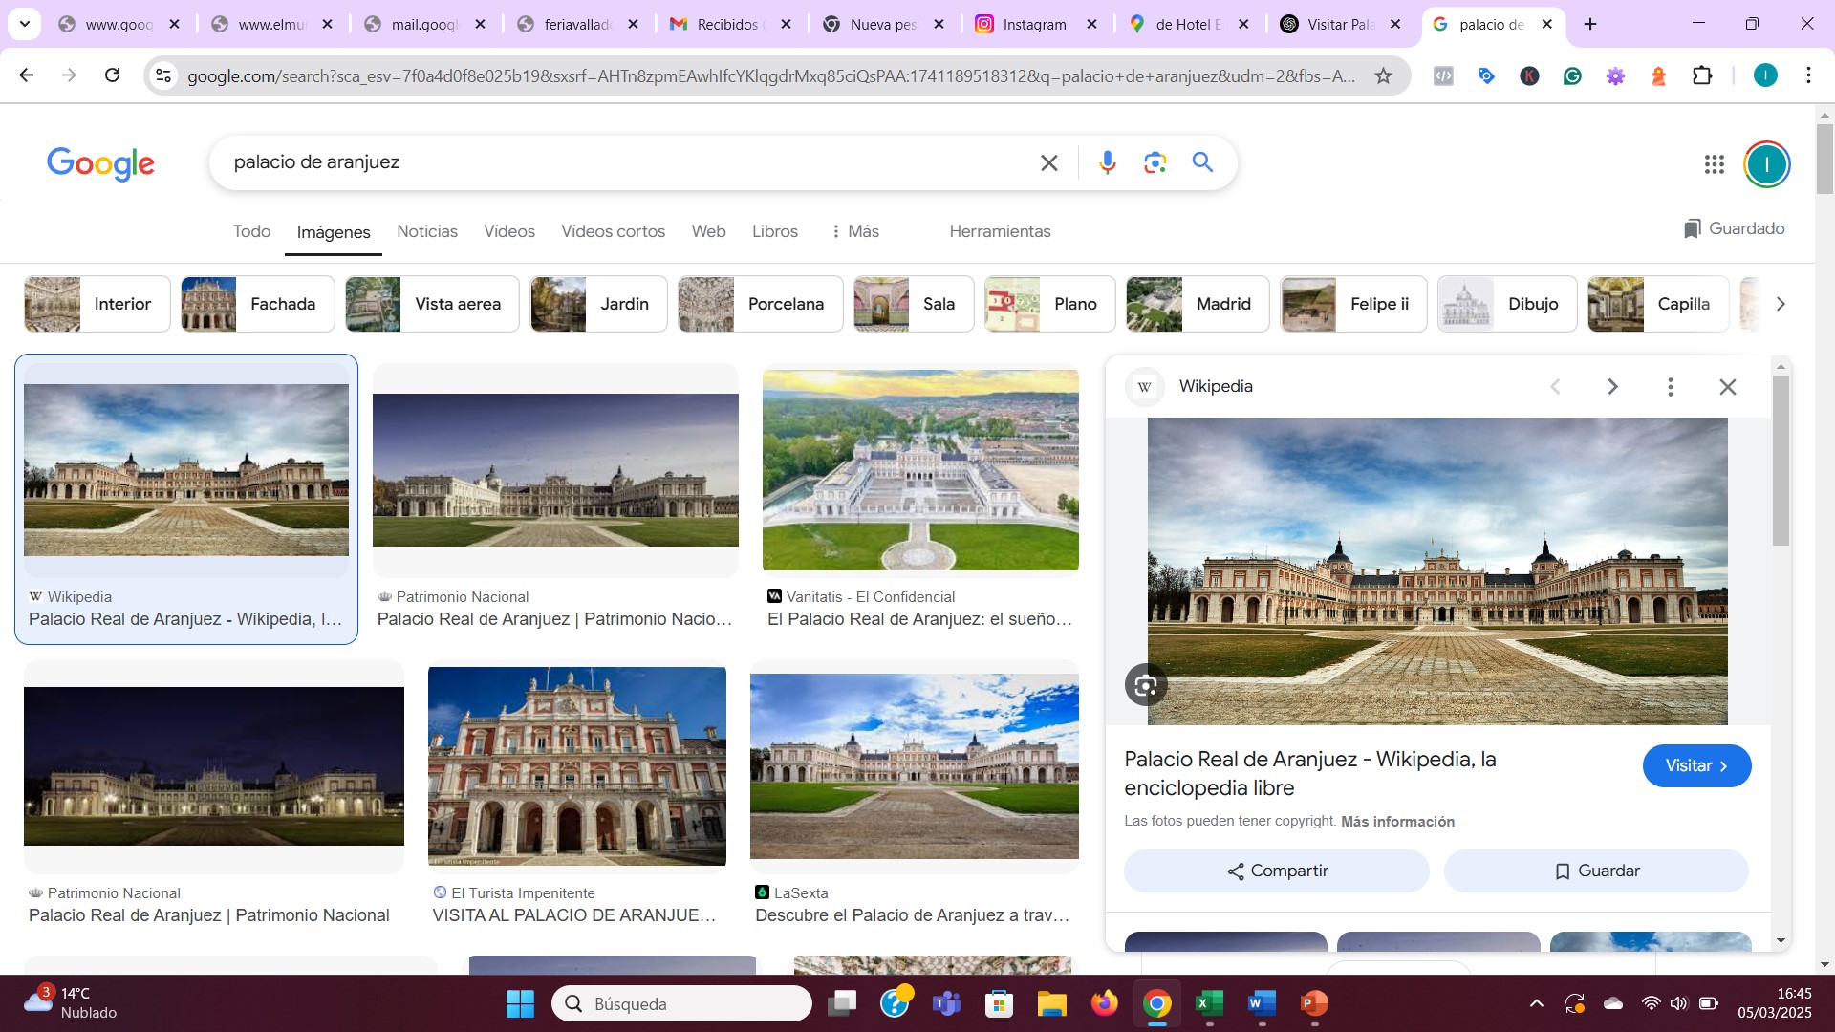Open Palacio Real de Aranjuez Wikipedia title link
1835x1032 pixels.
coord(1310,773)
